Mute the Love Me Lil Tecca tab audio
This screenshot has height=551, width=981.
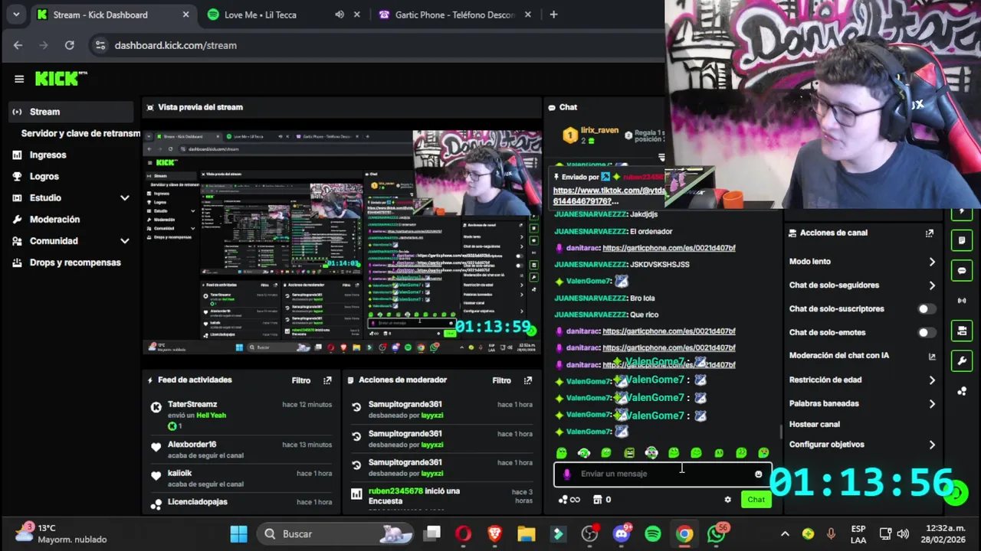pos(340,15)
